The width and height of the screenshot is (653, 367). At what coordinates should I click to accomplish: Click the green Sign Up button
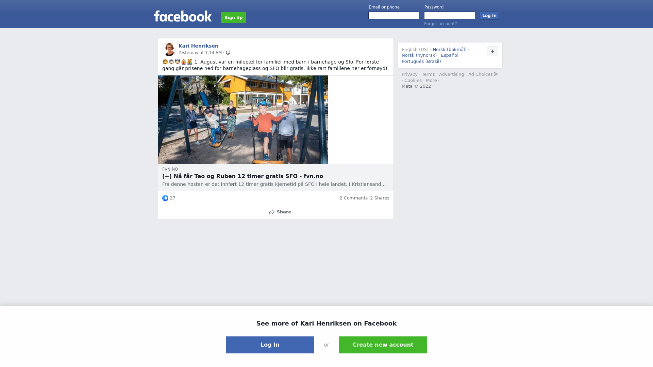234,18
